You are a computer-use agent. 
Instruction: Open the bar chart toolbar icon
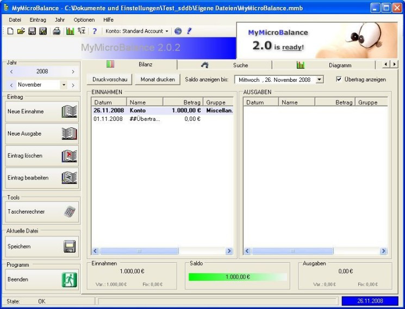tap(70, 31)
